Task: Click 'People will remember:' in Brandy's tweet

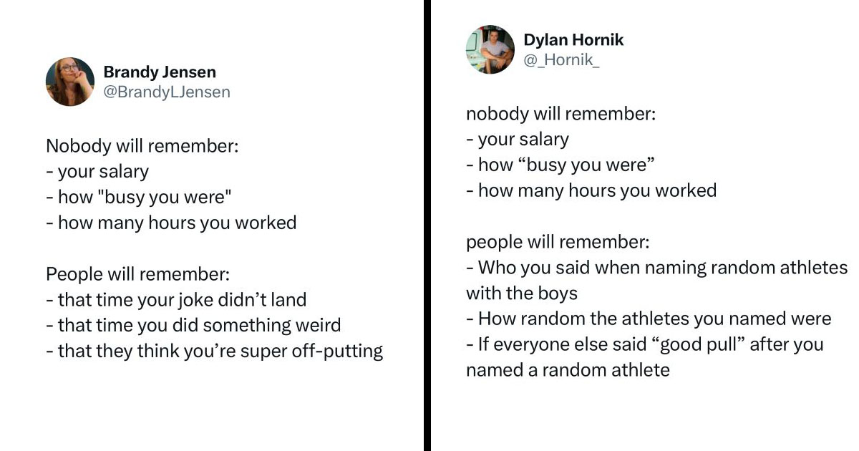Action: coord(137,274)
